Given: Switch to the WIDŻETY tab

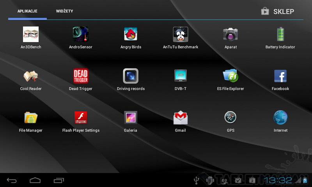Looking at the screenshot, I should [64, 11].
